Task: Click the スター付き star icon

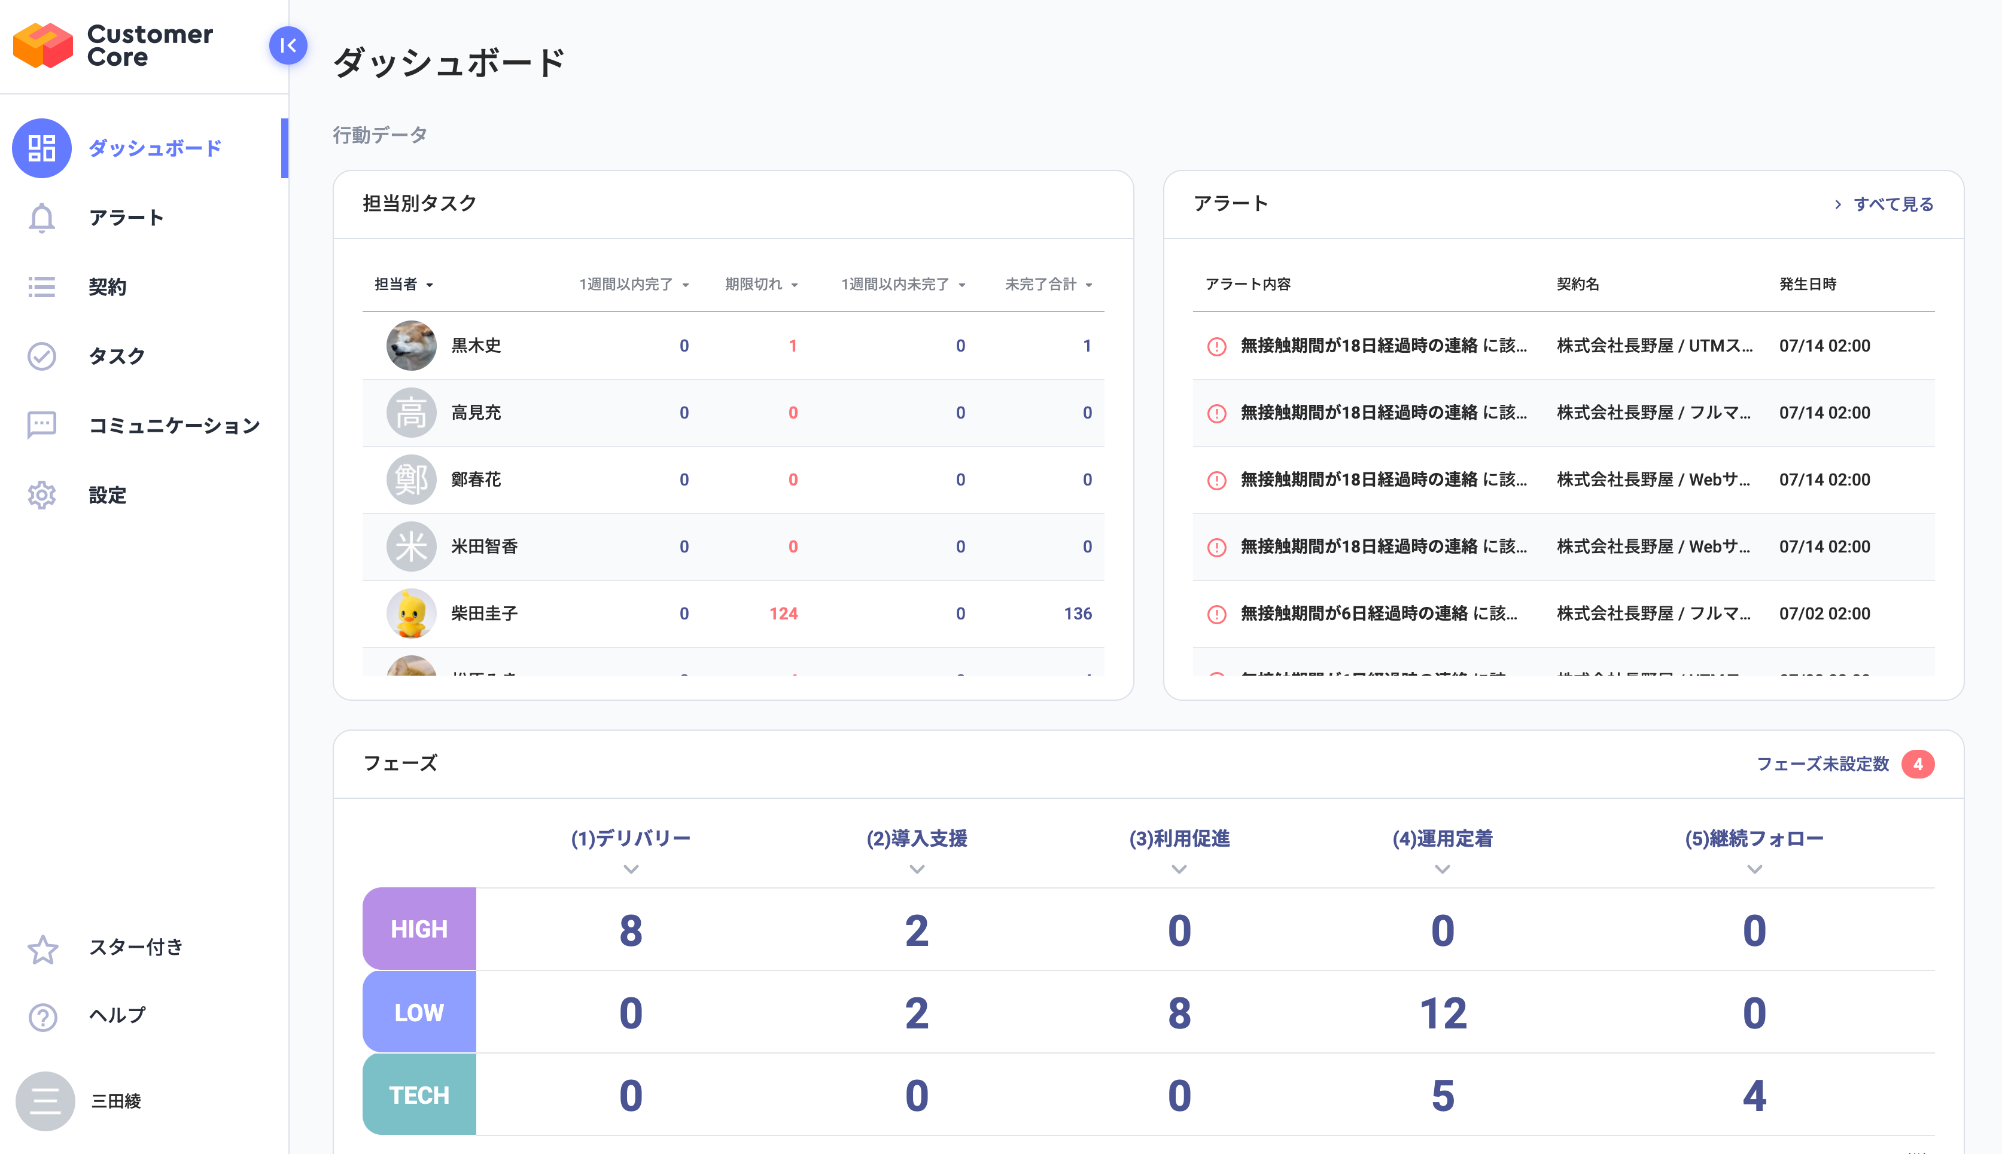Action: [x=43, y=949]
